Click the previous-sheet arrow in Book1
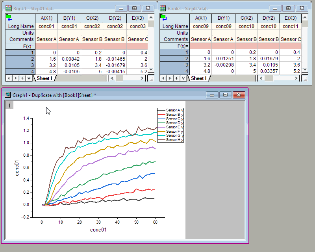 pos(8,78)
